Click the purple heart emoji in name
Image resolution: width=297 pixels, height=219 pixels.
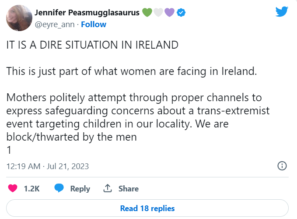pos(169,13)
